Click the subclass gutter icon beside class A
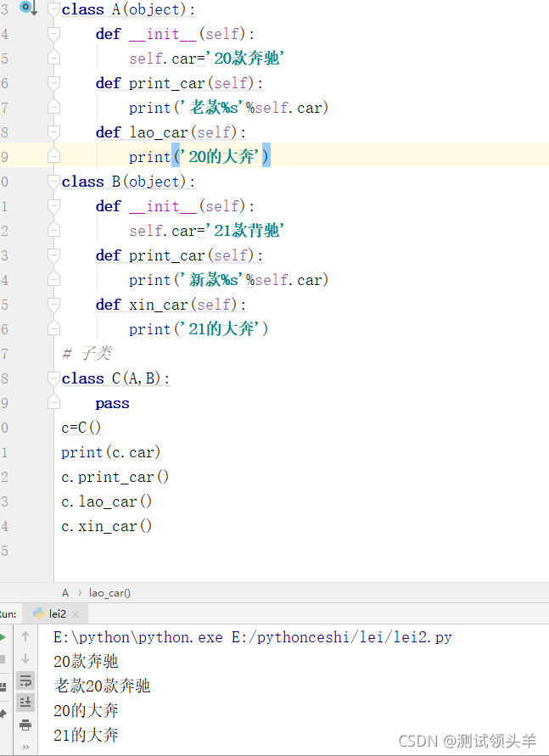The width and height of the screenshot is (549, 756). (26, 8)
